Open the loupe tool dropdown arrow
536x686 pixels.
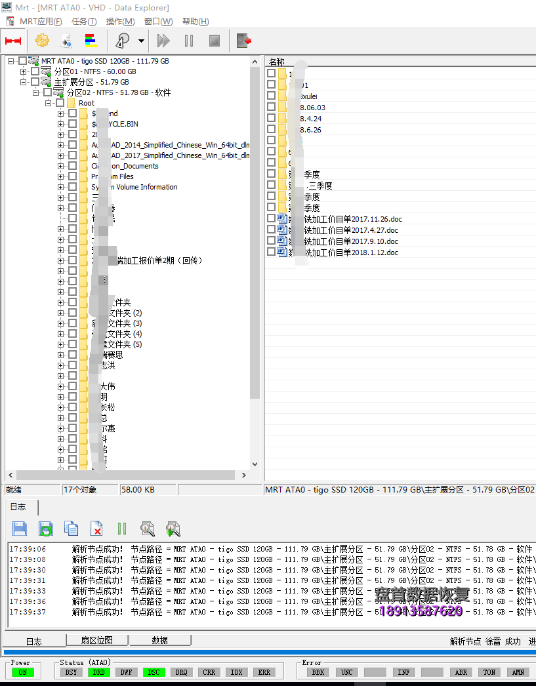click(x=139, y=41)
